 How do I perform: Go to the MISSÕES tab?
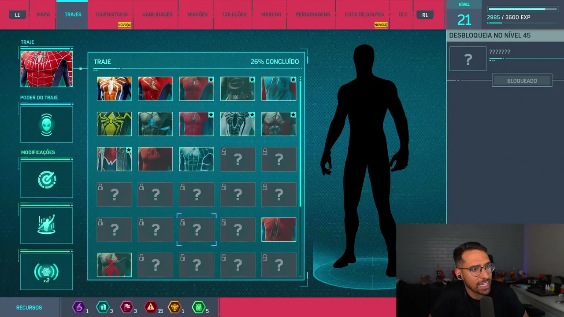click(197, 15)
